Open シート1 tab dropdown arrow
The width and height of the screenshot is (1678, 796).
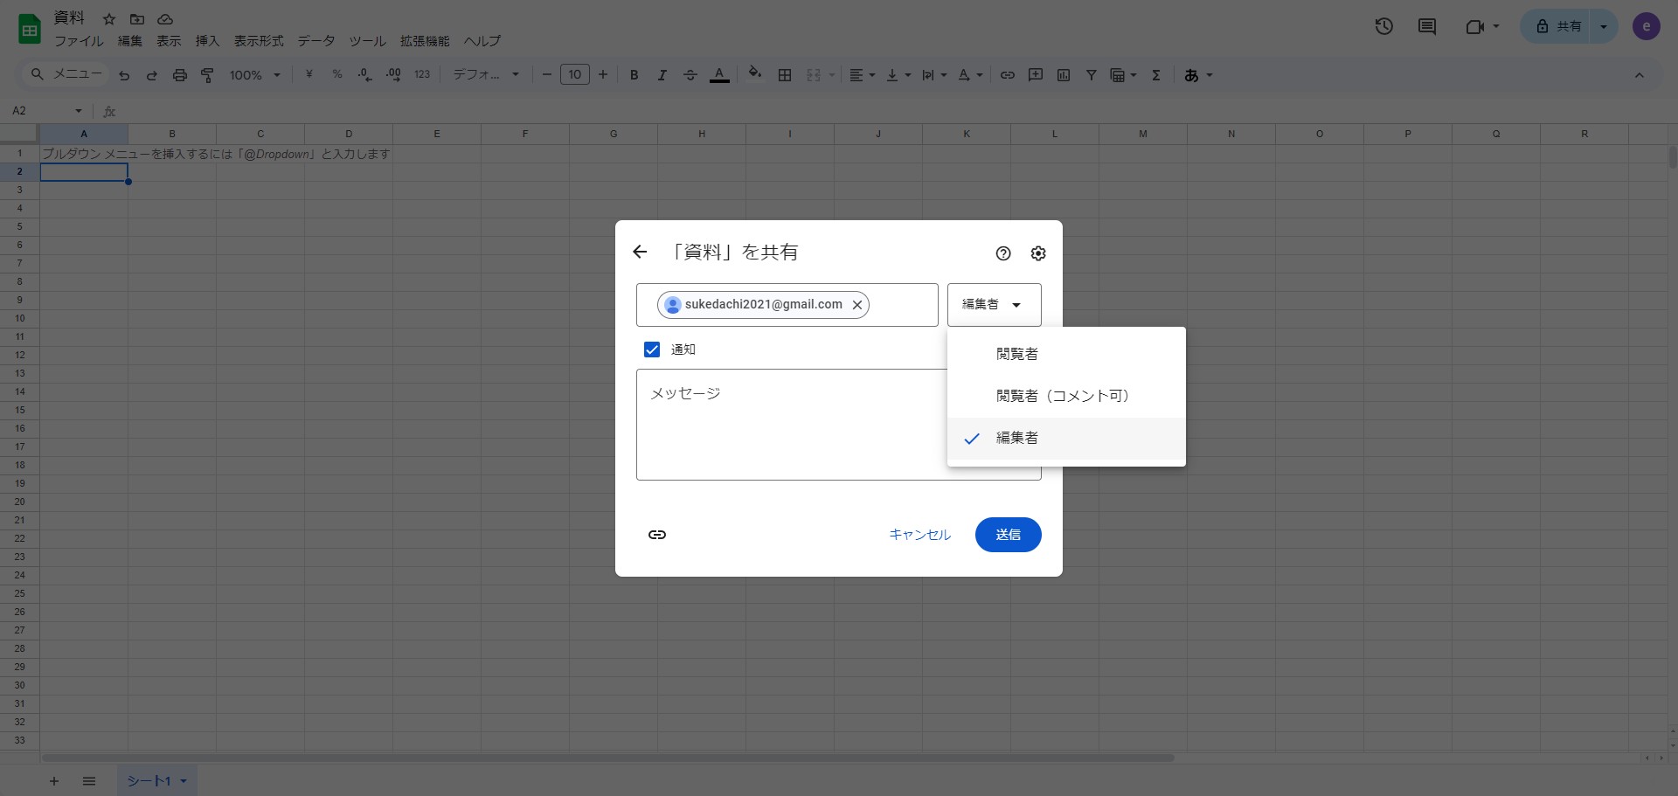pos(184,781)
